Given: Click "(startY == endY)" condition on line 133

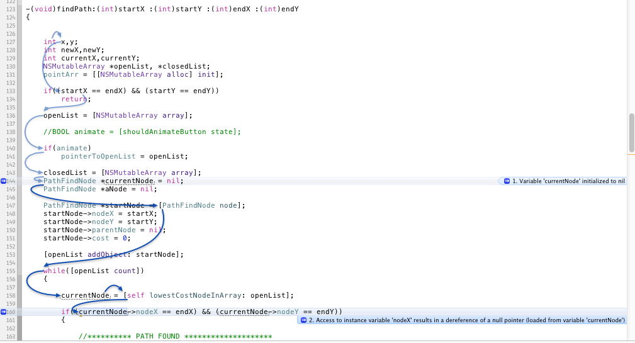Looking at the screenshot, I should click(179, 91).
